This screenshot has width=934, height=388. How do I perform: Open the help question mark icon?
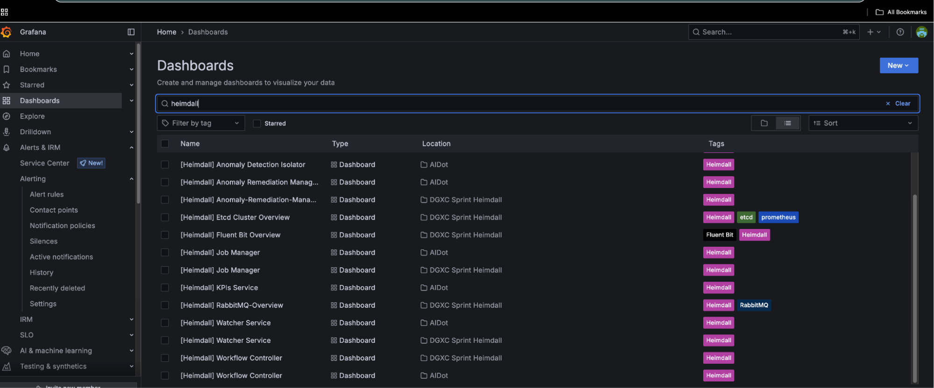click(900, 32)
